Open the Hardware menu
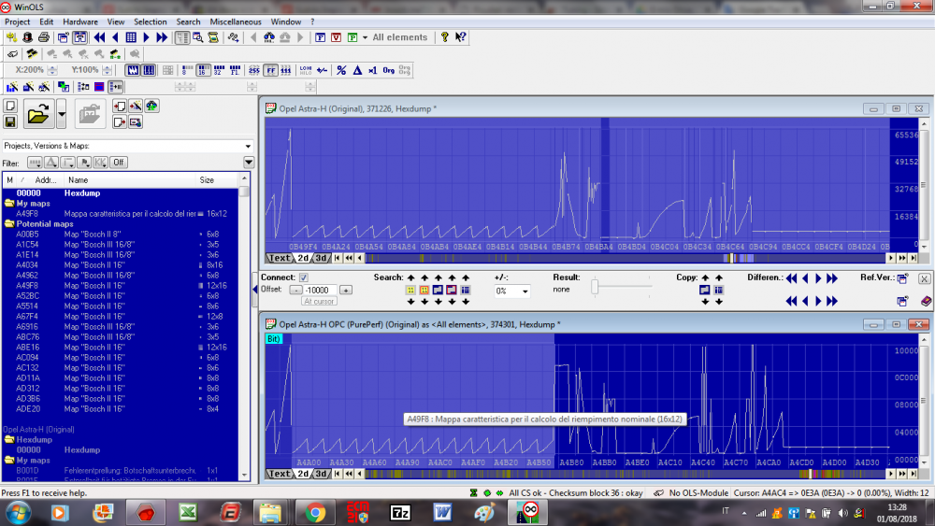Viewport: 935px width, 526px height. click(x=79, y=21)
